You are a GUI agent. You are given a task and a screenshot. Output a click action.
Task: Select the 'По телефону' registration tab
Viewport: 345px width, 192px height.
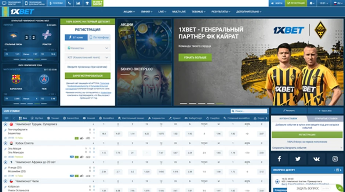[99, 37]
